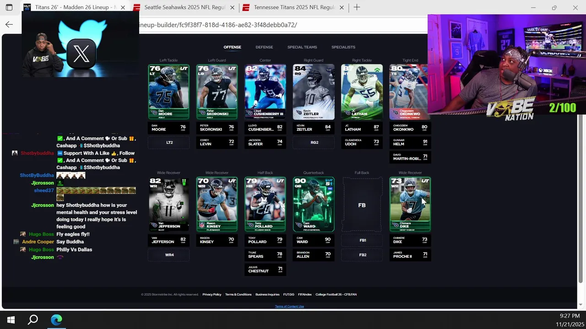Switch to the Defense tab
The width and height of the screenshot is (586, 329).
264,47
